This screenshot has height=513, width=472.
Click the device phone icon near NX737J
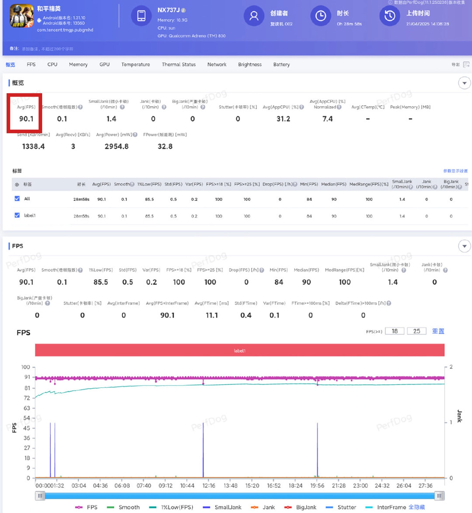tap(141, 16)
